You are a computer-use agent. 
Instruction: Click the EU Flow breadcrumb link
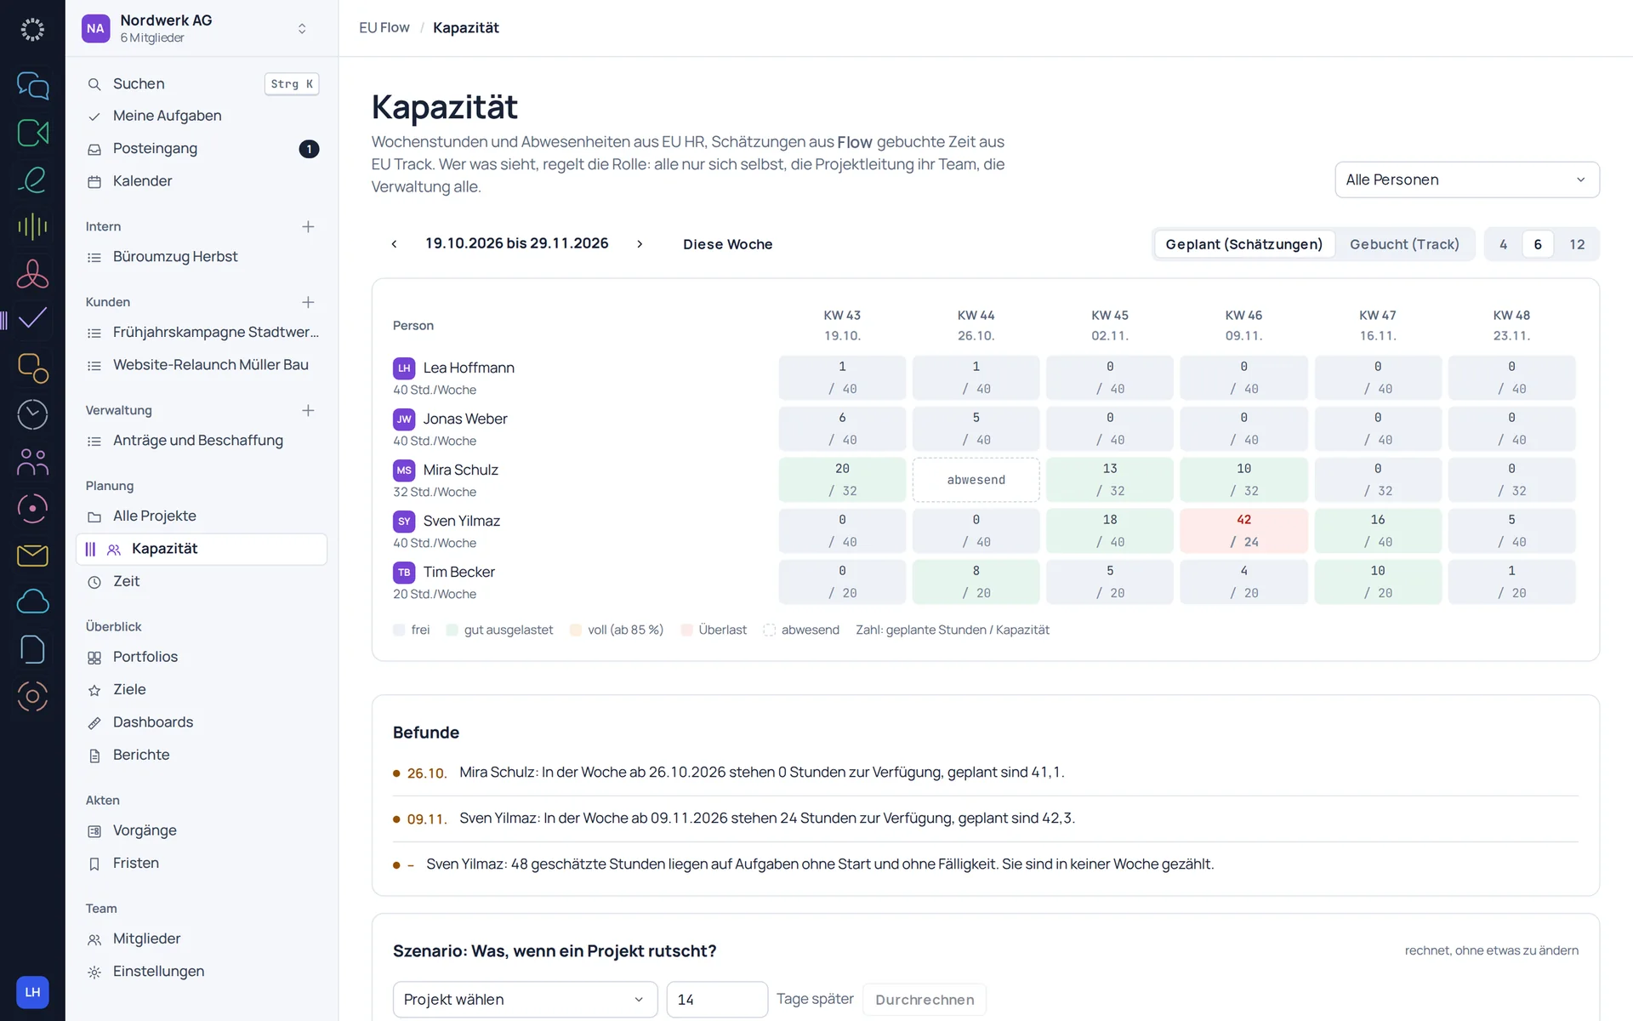tap(384, 28)
